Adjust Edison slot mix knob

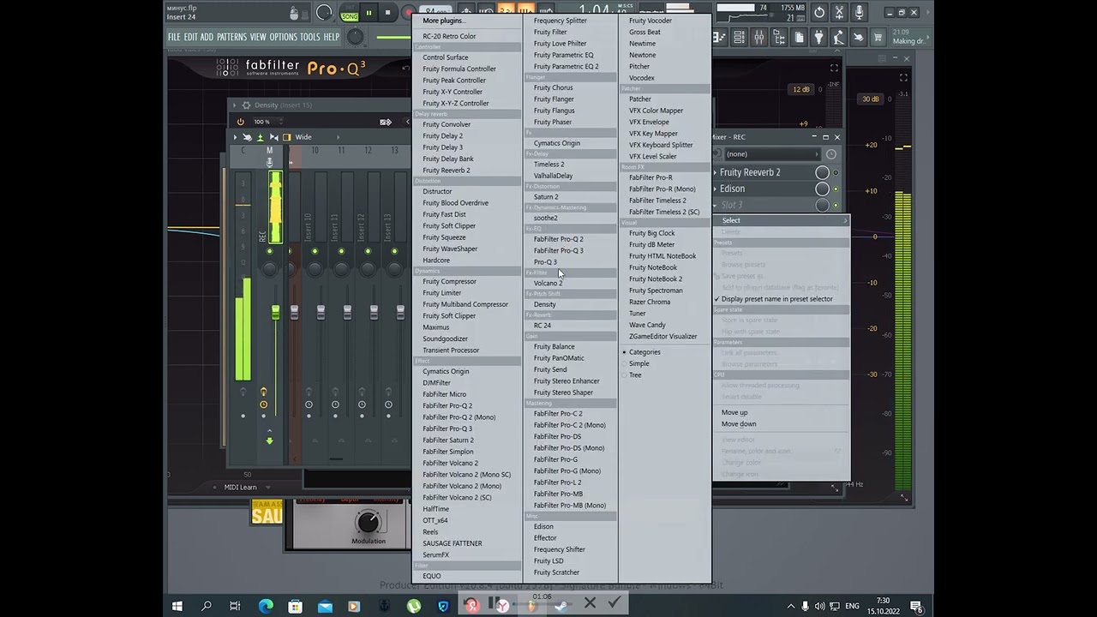click(x=822, y=189)
